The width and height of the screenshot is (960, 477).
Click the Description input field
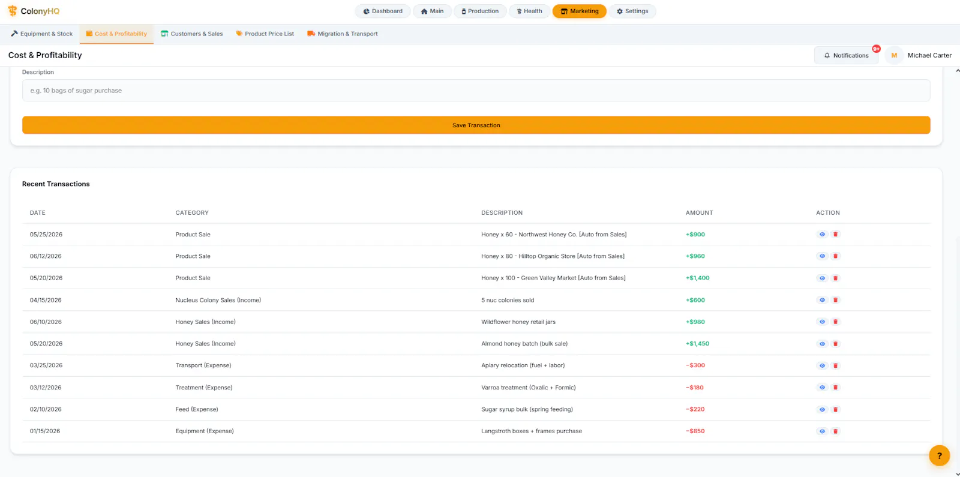pos(476,91)
